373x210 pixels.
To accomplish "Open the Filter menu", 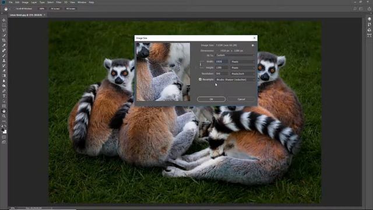I will [x=59, y=2].
